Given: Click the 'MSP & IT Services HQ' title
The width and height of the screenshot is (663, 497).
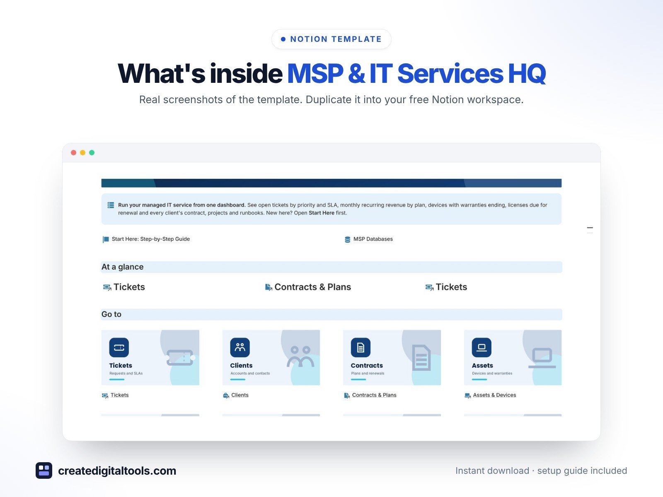Looking at the screenshot, I should tap(417, 73).
